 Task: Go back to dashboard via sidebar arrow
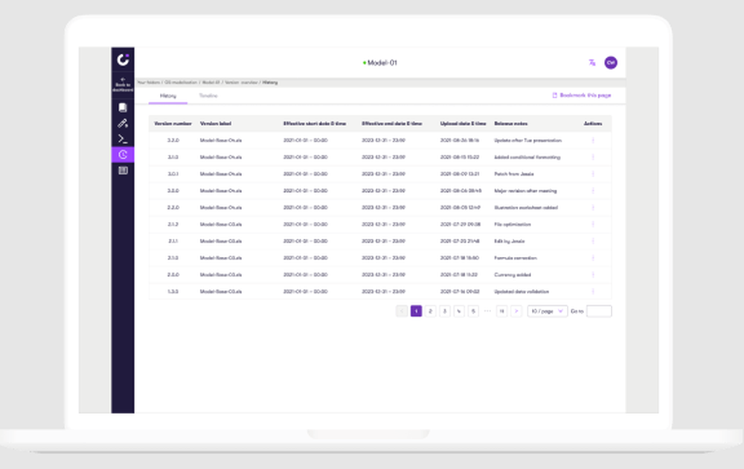click(123, 85)
